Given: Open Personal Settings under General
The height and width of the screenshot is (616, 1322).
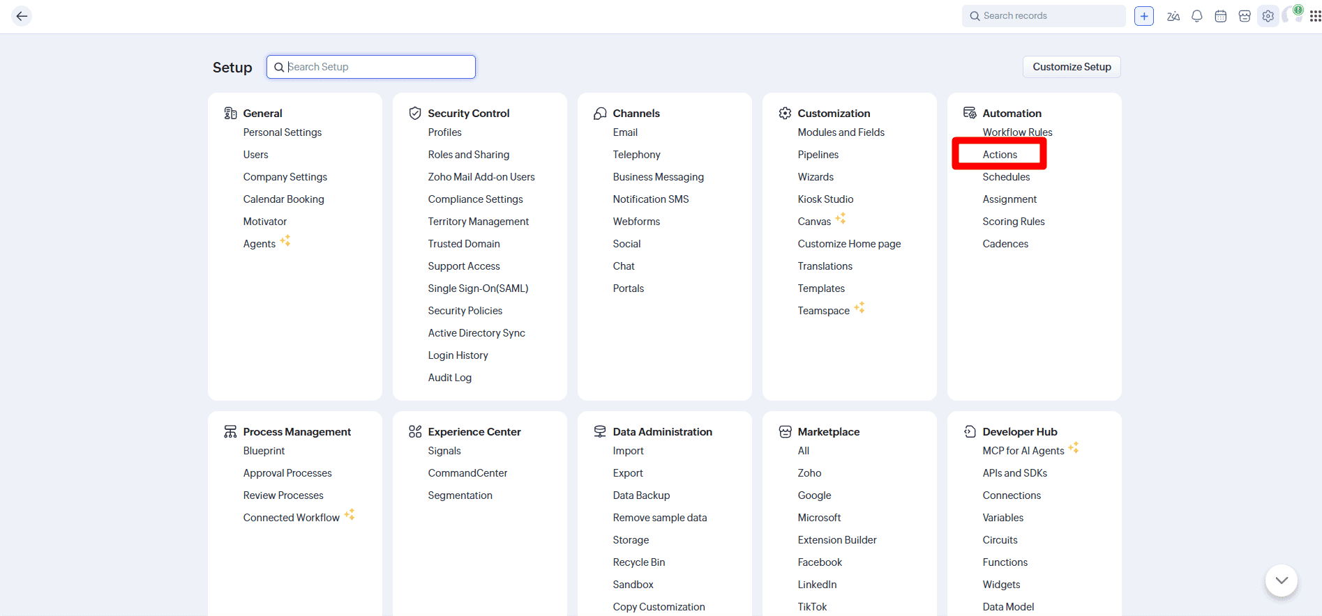Looking at the screenshot, I should [x=283, y=132].
